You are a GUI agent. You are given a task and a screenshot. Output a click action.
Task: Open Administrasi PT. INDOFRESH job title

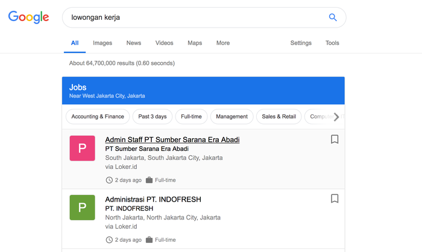pyautogui.click(x=153, y=200)
